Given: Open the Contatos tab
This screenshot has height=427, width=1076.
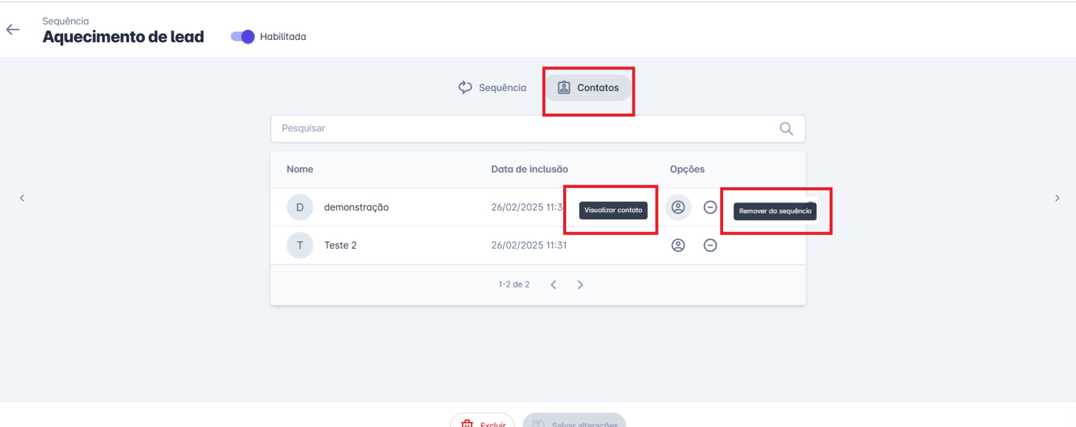Looking at the screenshot, I should (588, 88).
